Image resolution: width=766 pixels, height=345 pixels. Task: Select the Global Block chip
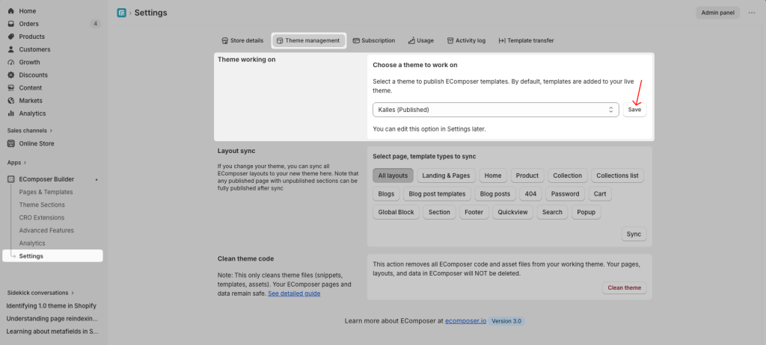click(x=396, y=212)
